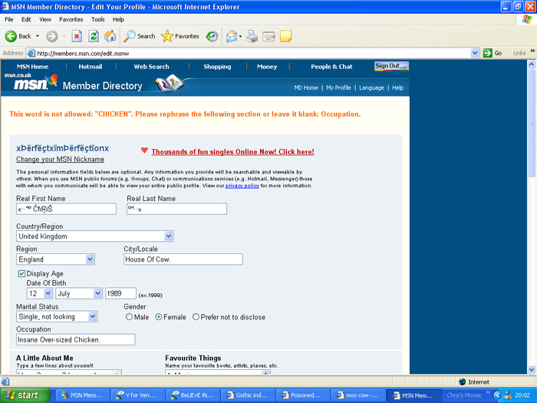Open the Edit menu

click(26, 19)
